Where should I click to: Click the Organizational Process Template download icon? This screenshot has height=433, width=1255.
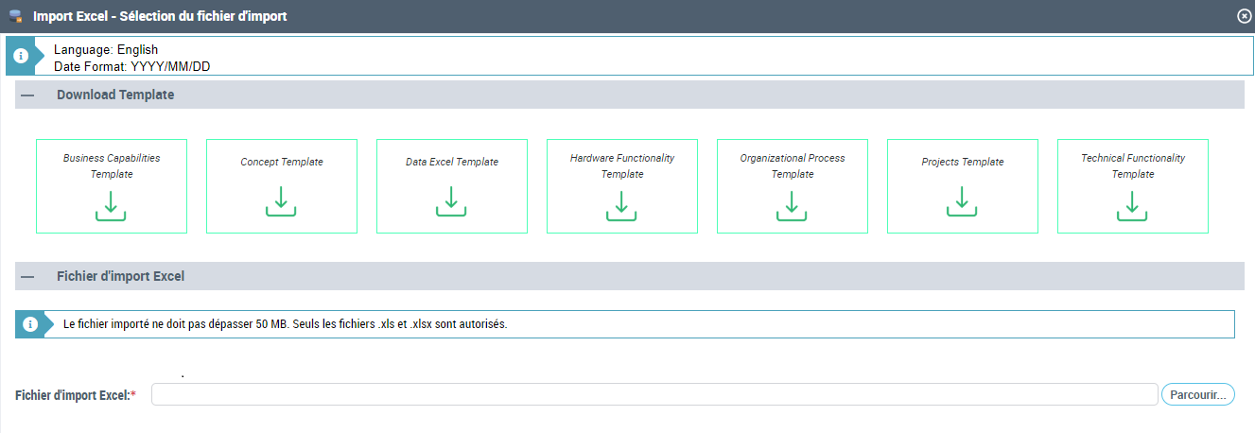click(x=792, y=206)
